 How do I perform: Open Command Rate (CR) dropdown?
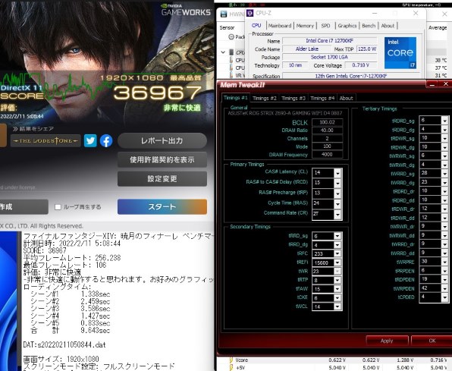(337, 214)
